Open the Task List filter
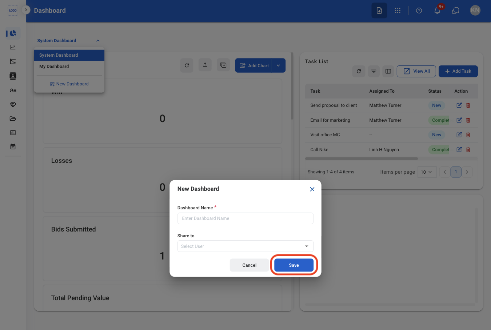Viewport: 491px width, 330px height. pos(374,71)
